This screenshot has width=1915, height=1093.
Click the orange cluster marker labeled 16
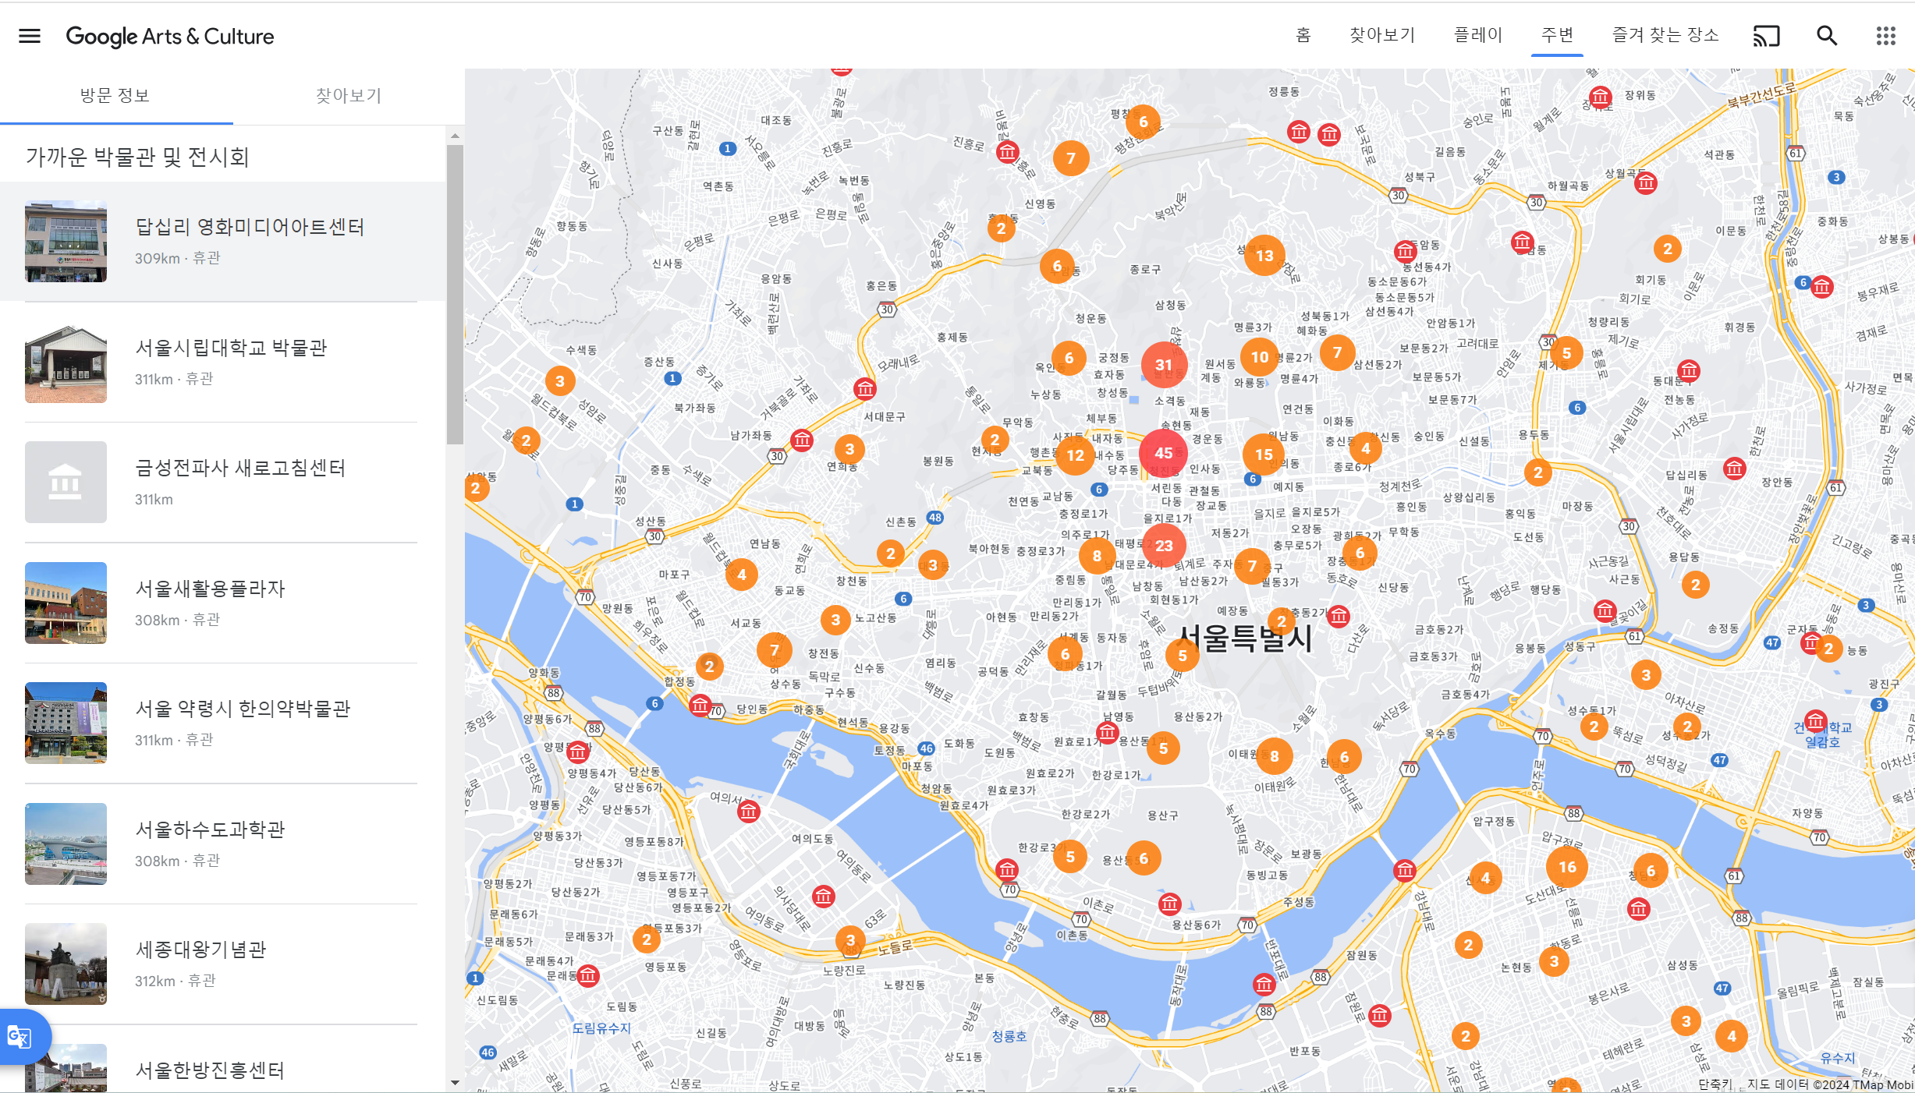click(1567, 867)
